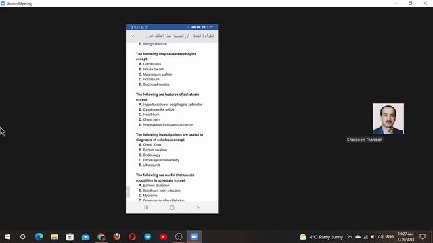Open the OBS Studio icon in taskbar

click(179, 237)
